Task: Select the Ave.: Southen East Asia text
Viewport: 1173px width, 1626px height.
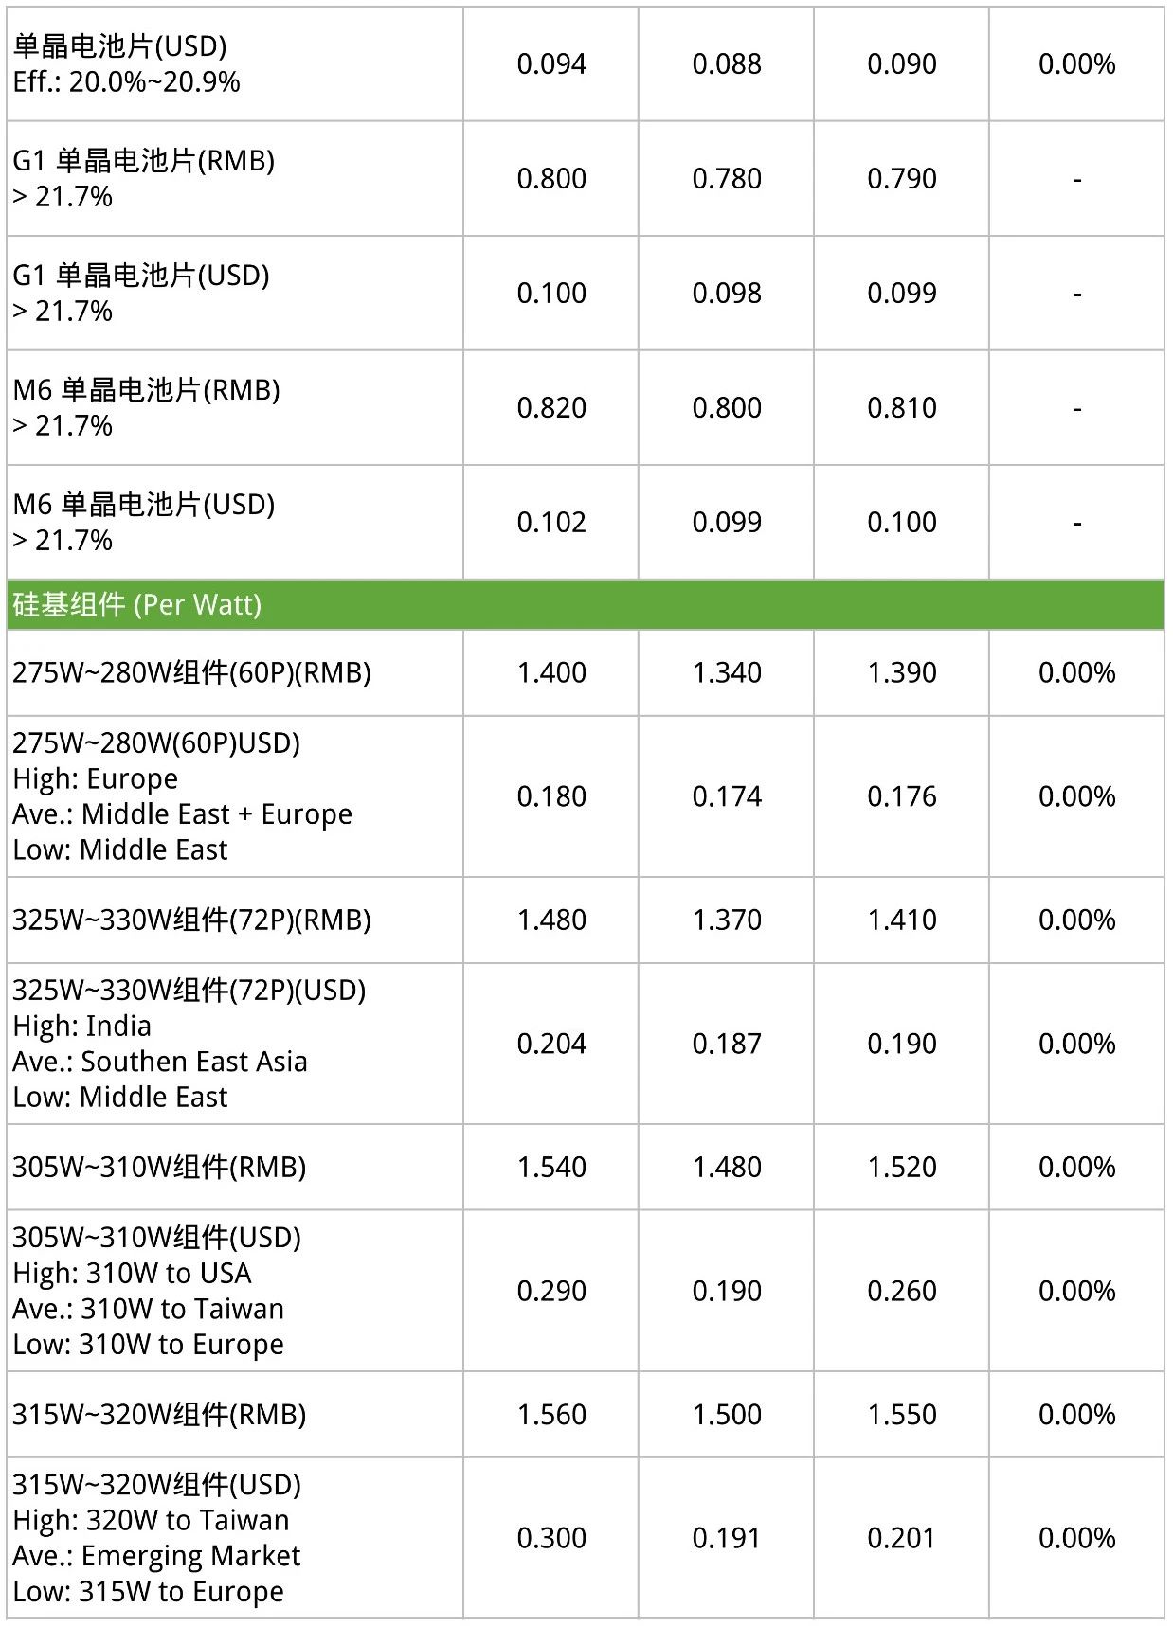Action: [x=160, y=1062]
